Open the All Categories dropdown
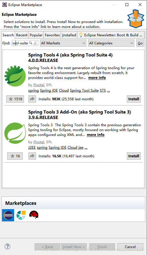This screenshot has height=255, width=147. (111, 43)
